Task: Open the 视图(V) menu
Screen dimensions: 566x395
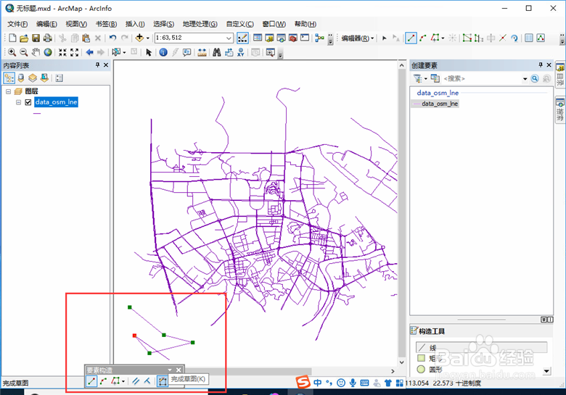Action: (76, 24)
